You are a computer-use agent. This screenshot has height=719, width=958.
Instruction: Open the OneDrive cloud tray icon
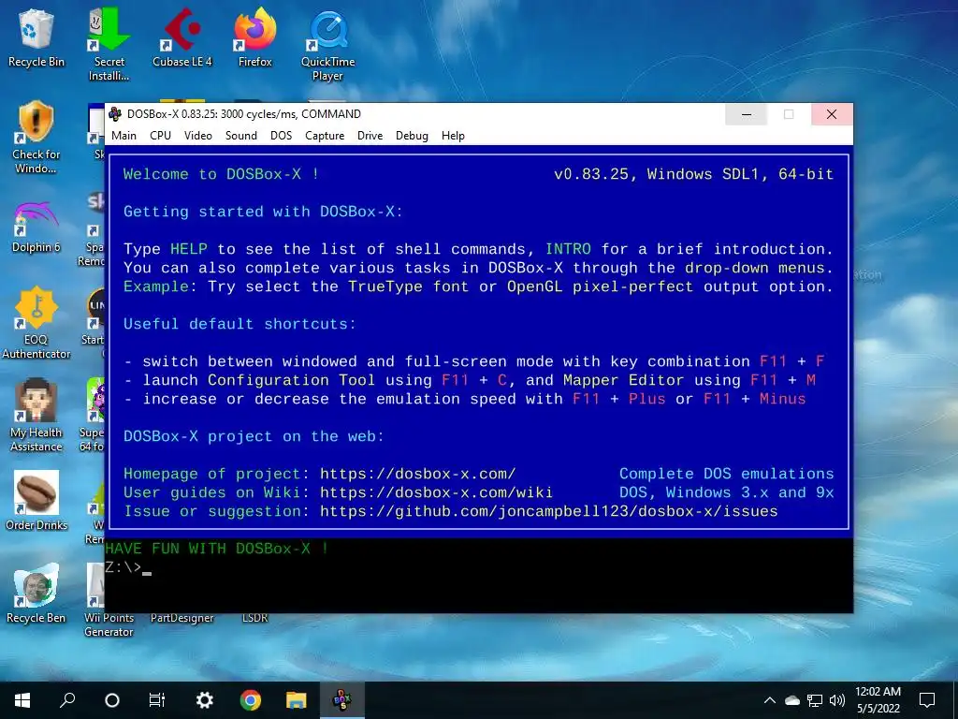791,700
